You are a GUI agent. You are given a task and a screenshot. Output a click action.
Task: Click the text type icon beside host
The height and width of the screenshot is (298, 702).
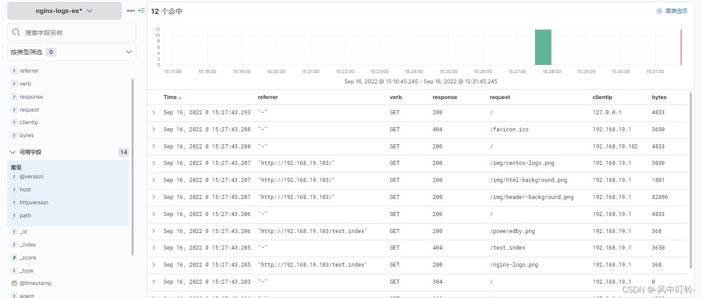(14, 190)
